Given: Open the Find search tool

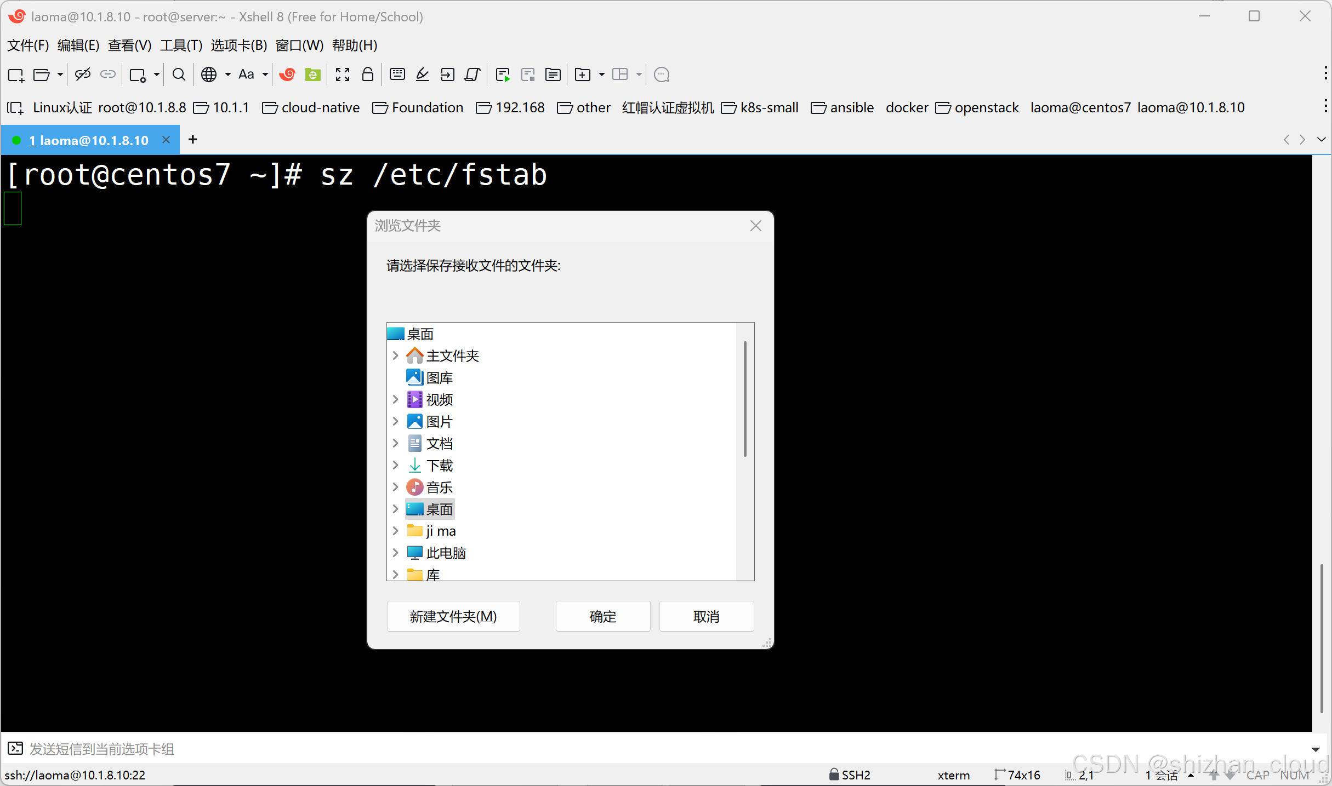Looking at the screenshot, I should pos(179,74).
